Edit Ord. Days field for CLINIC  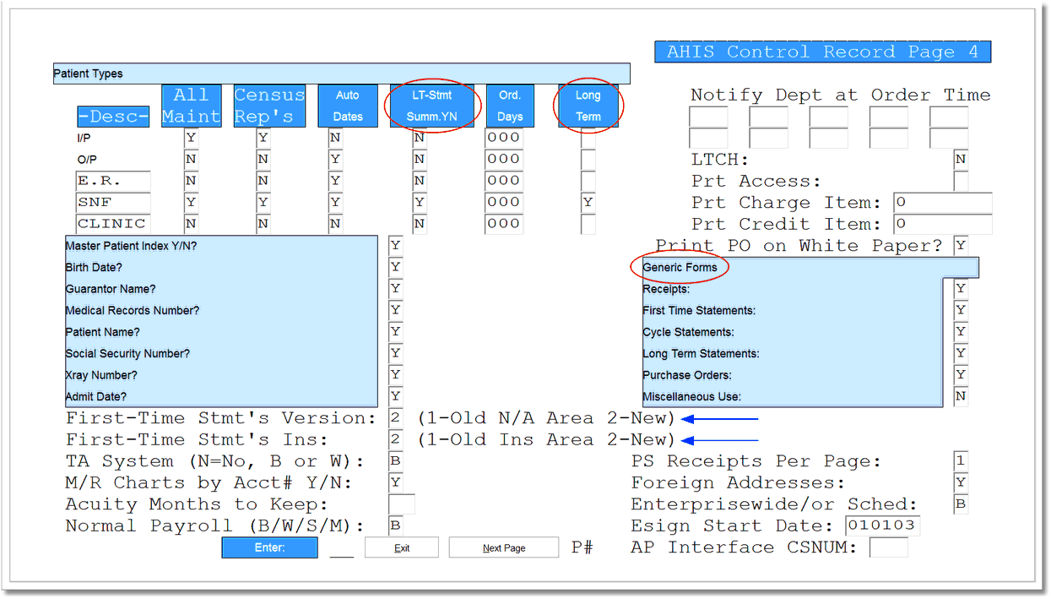(x=504, y=224)
